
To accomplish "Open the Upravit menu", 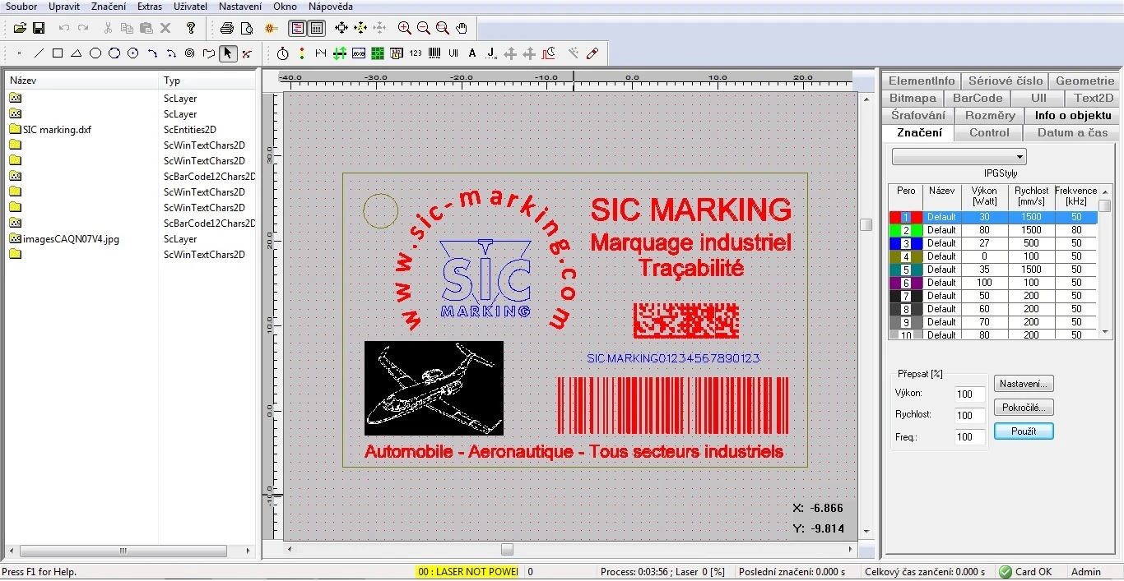I will pos(64,7).
